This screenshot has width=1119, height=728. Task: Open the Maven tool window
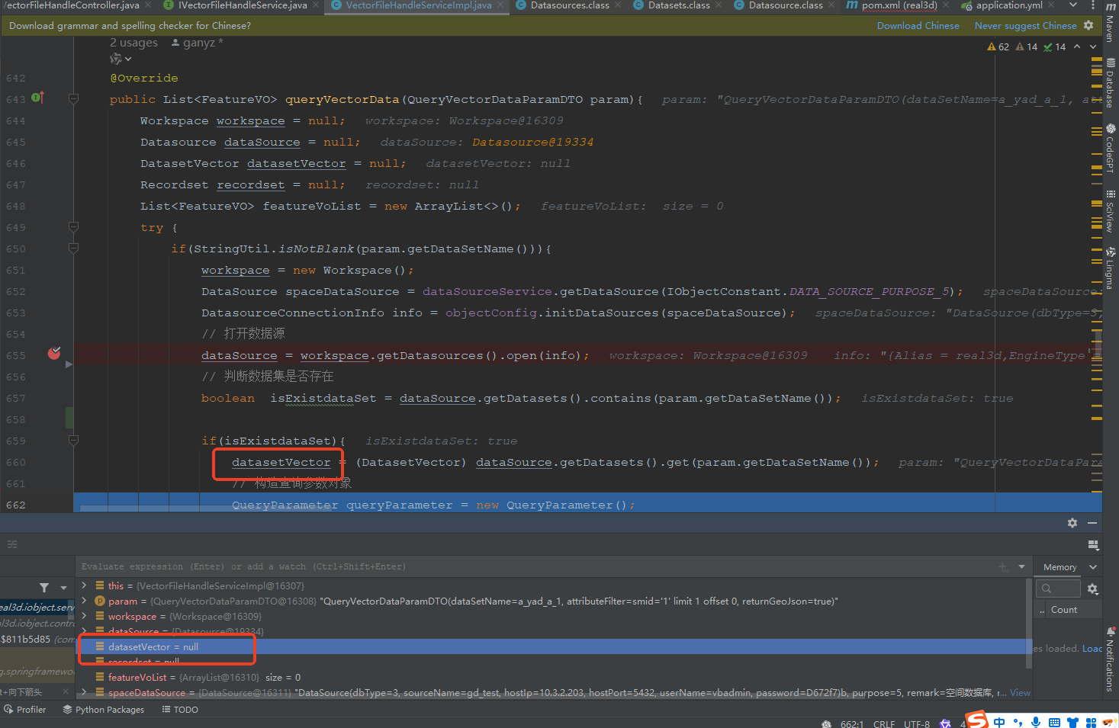pos(1111,23)
